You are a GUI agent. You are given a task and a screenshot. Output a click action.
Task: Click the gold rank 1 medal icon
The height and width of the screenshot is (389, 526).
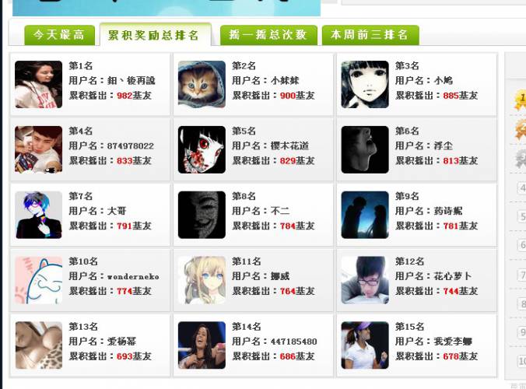[x=521, y=100]
